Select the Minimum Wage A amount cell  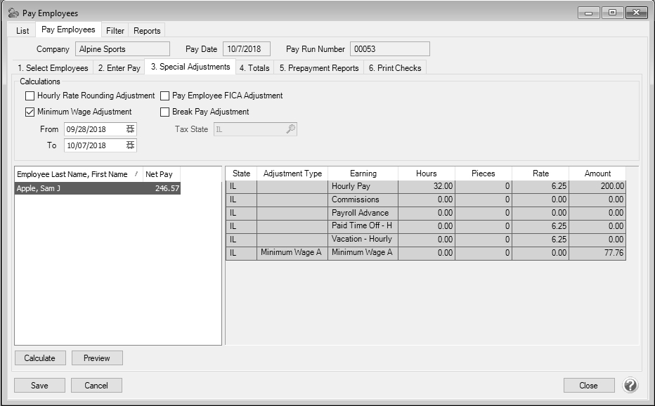[597, 253]
